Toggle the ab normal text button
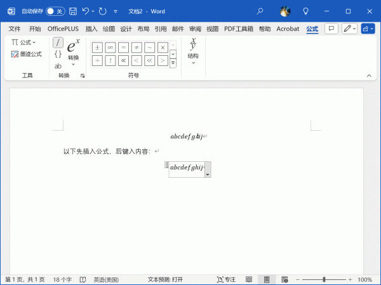This screenshot has height=285, width=381. pyautogui.click(x=58, y=66)
